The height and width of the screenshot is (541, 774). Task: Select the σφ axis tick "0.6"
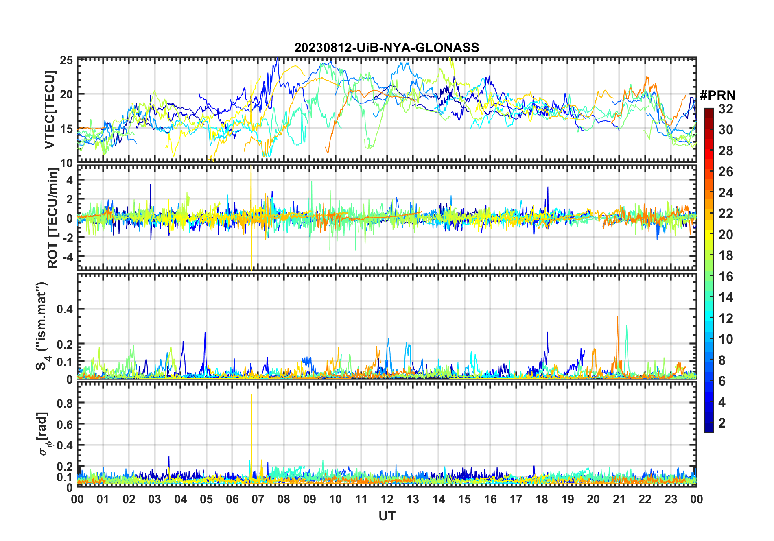coord(65,424)
